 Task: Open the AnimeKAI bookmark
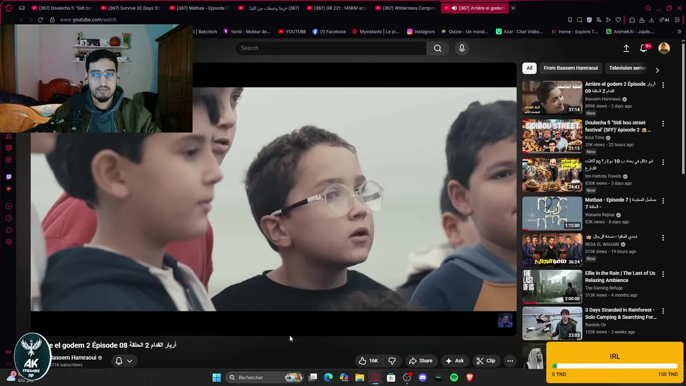pyautogui.click(x=630, y=32)
